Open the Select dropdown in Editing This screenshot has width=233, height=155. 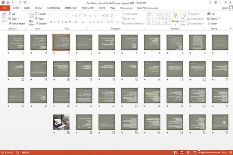point(212,24)
